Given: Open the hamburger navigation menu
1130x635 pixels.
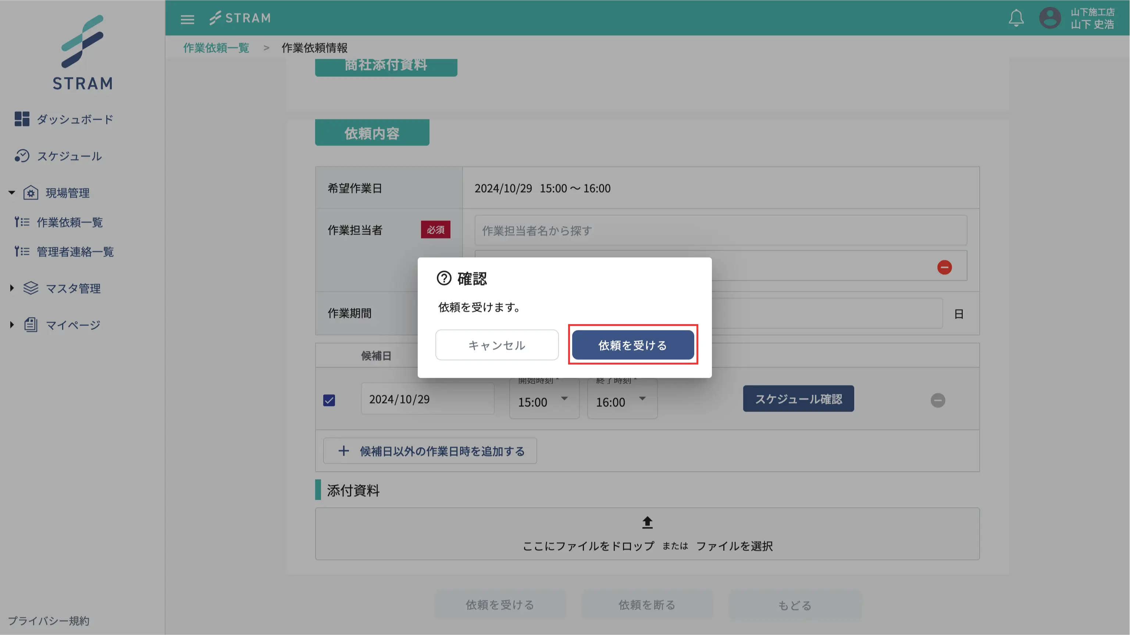Looking at the screenshot, I should click(187, 19).
